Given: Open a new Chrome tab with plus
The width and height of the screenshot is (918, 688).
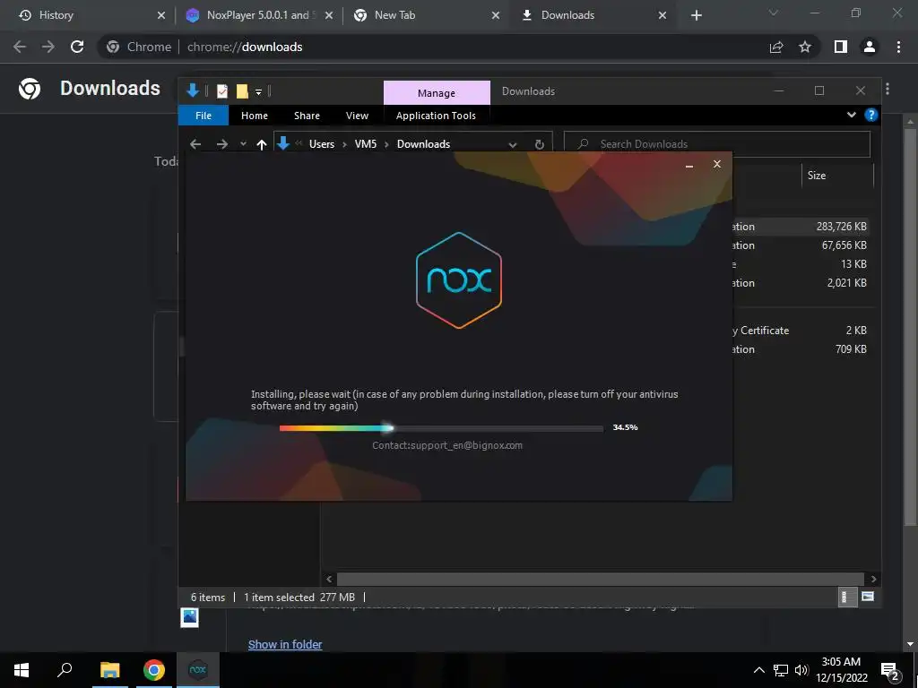Looking at the screenshot, I should pyautogui.click(x=696, y=15).
